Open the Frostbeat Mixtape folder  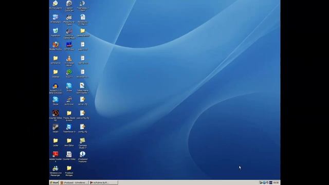tap(69, 168)
